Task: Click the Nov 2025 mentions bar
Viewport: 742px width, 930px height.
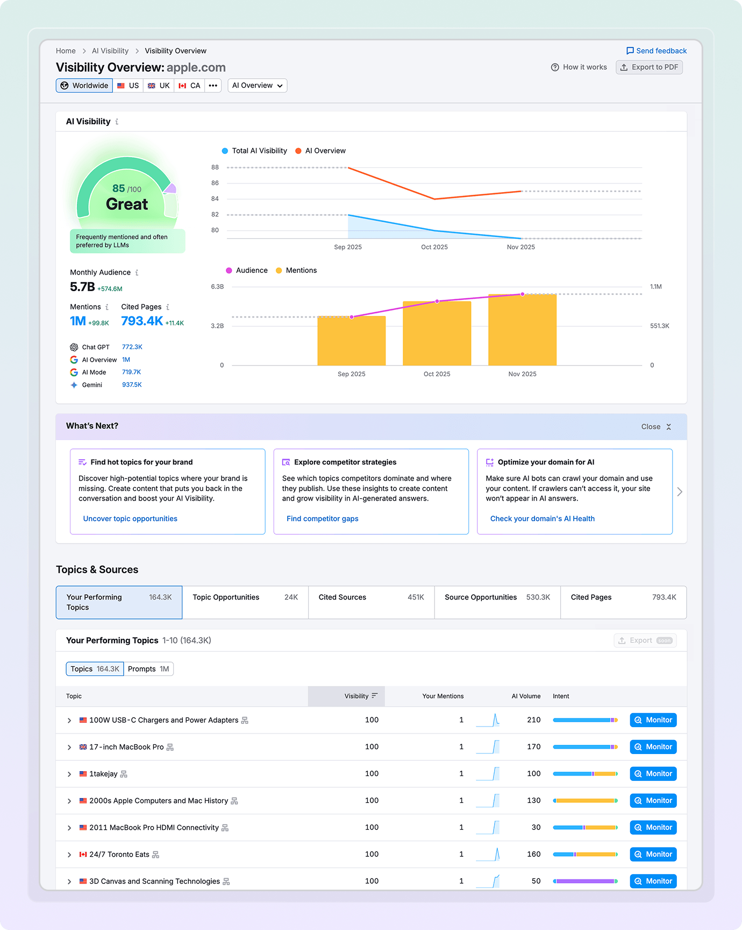Action: coord(522,330)
